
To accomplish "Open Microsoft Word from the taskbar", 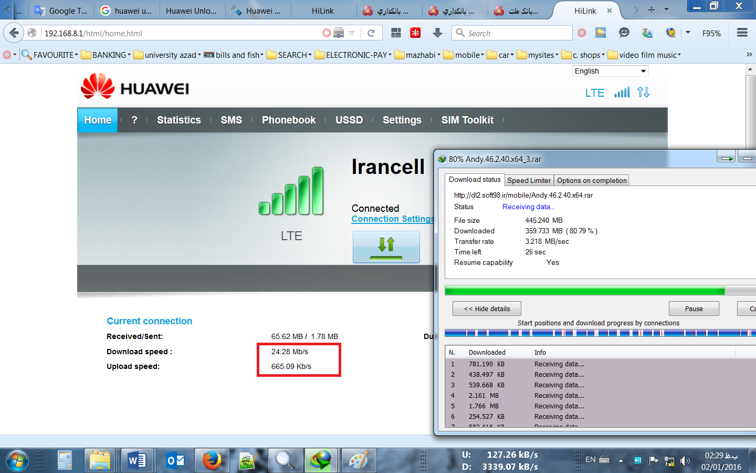I will pyautogui.click(x=137, y=461).
